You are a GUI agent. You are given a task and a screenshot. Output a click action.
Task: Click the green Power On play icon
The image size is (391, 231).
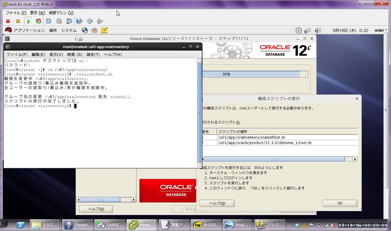tap(28, 21)
